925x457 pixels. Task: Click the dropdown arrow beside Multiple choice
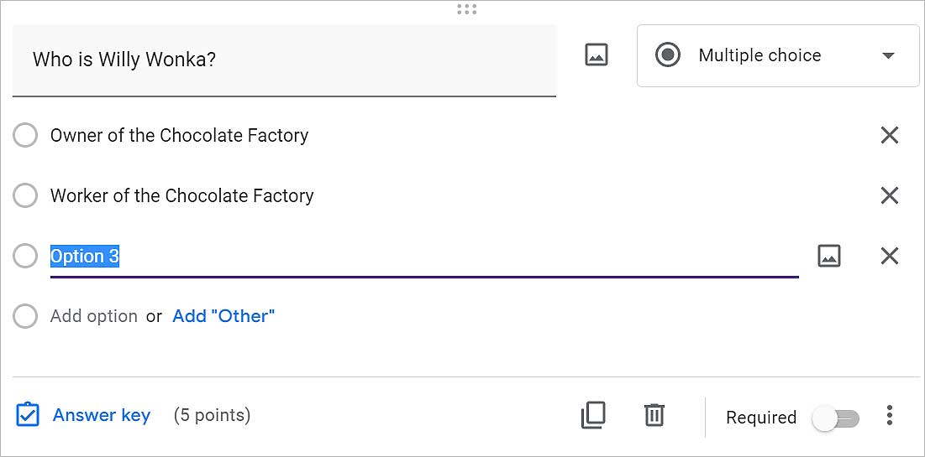[888, 56]
